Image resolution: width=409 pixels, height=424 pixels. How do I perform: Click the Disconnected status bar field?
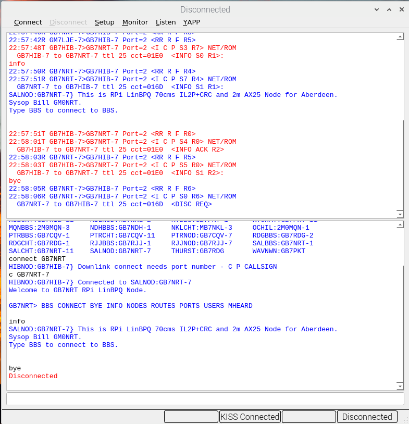pyautogui.click(x=367, y=417)
